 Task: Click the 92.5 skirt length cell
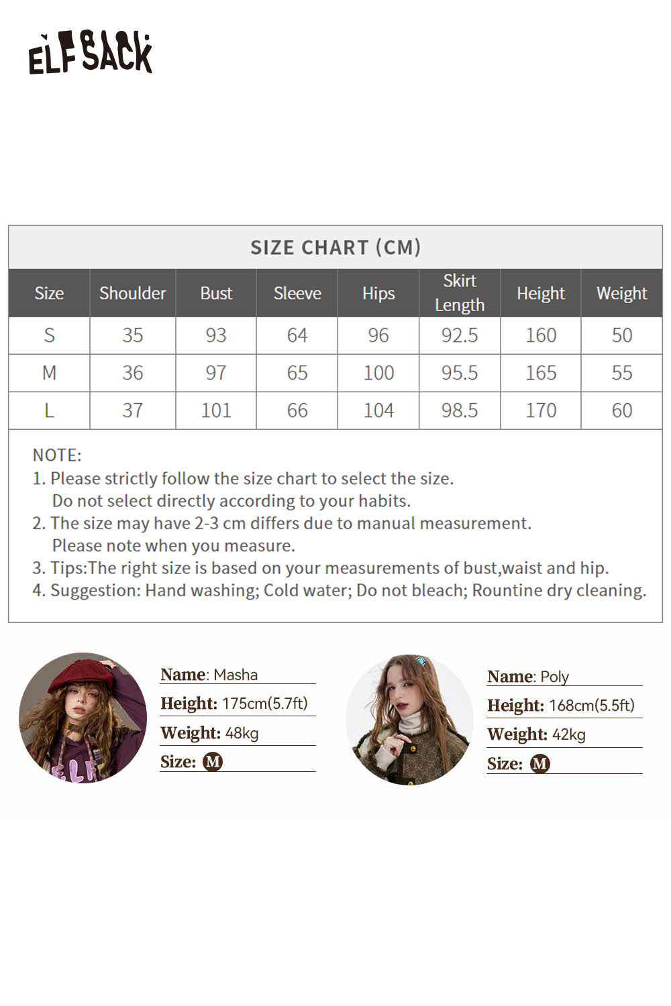click(x=460, y=335)
